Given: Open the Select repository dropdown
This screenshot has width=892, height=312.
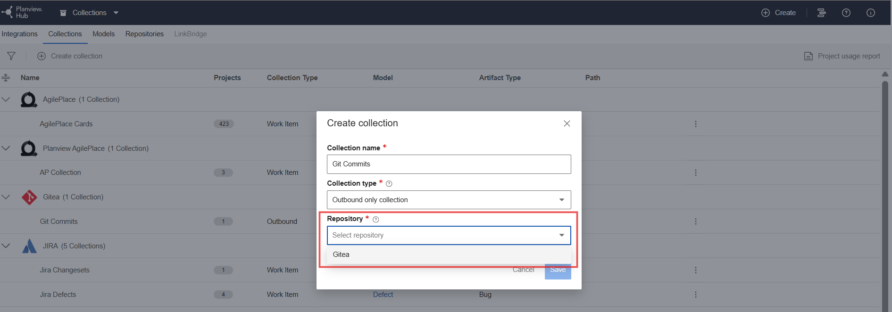Looking at the screenshot, I should [449, 235].
